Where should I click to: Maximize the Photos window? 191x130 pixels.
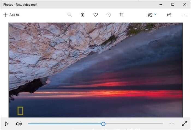(x=173, y=5)
